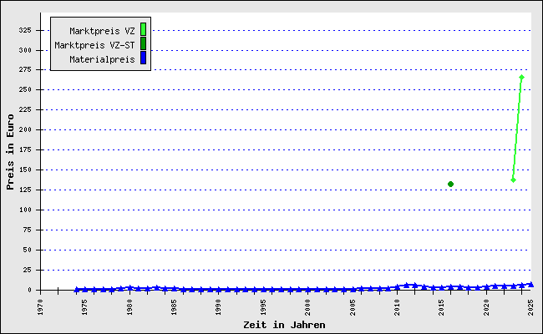543x334 pixels.
Task: Click the 150 tick label on price axis
Action: [x=25, y=170]
